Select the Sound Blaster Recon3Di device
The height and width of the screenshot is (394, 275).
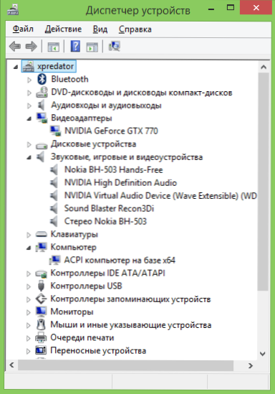coord(109,208)
